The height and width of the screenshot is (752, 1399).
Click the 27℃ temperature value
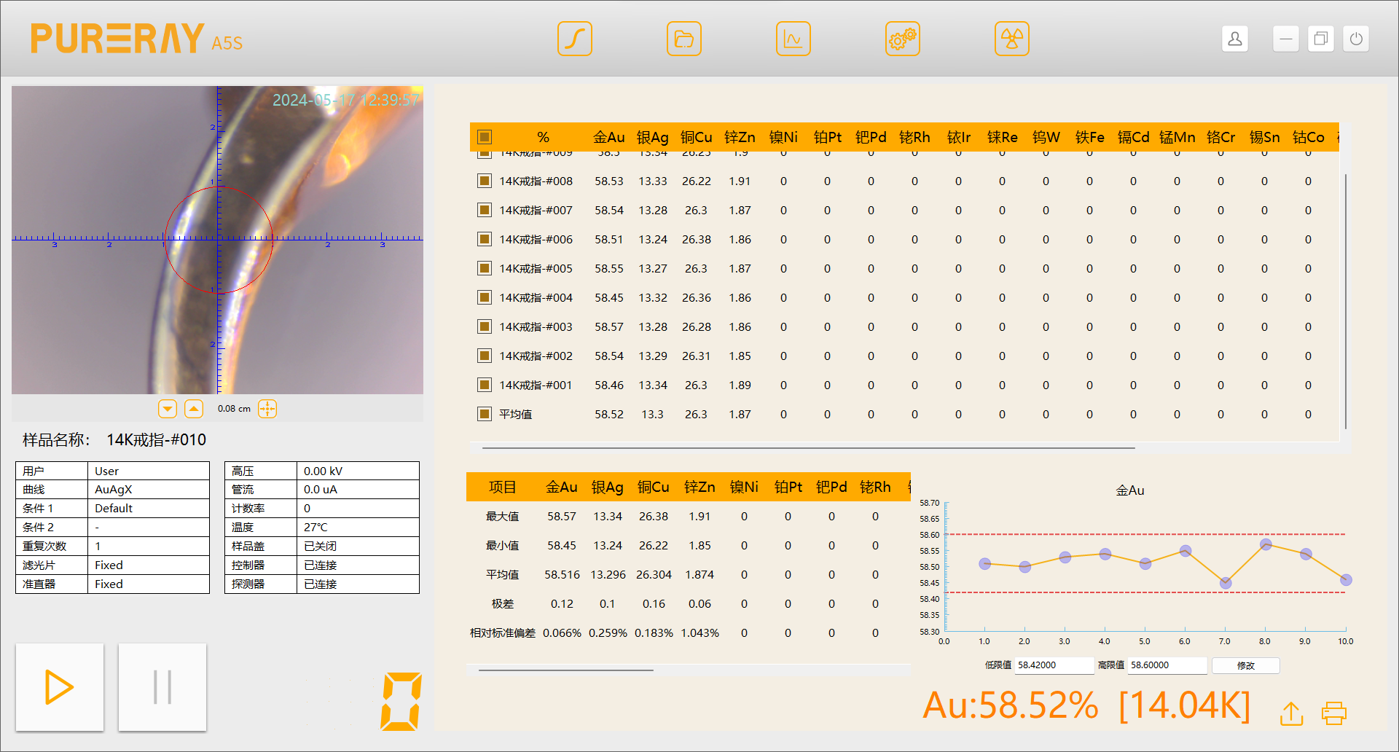pos(358,528)
